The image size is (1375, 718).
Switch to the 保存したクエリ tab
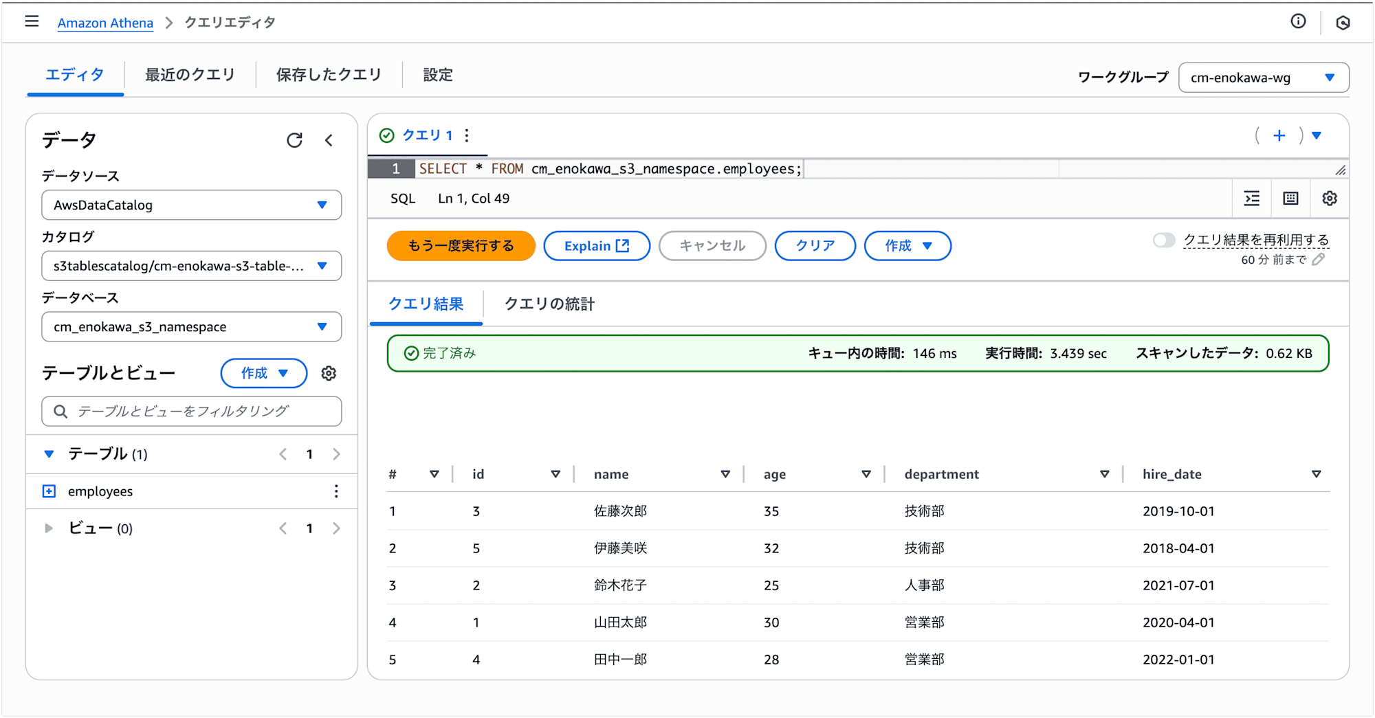coord(329,75)
